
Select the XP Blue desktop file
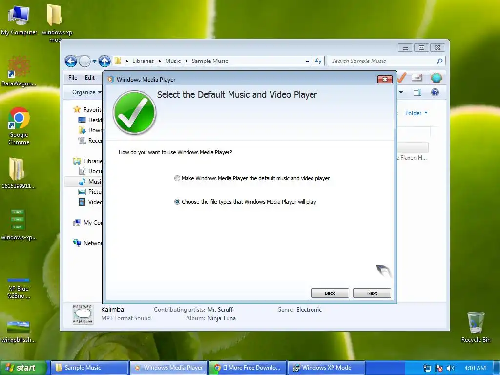19,289
